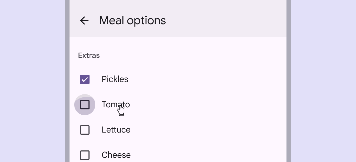The width and height of the screenshot is (356, 162).
Task: Uncheck the Pickles checkbox
Action: point(85,79)
